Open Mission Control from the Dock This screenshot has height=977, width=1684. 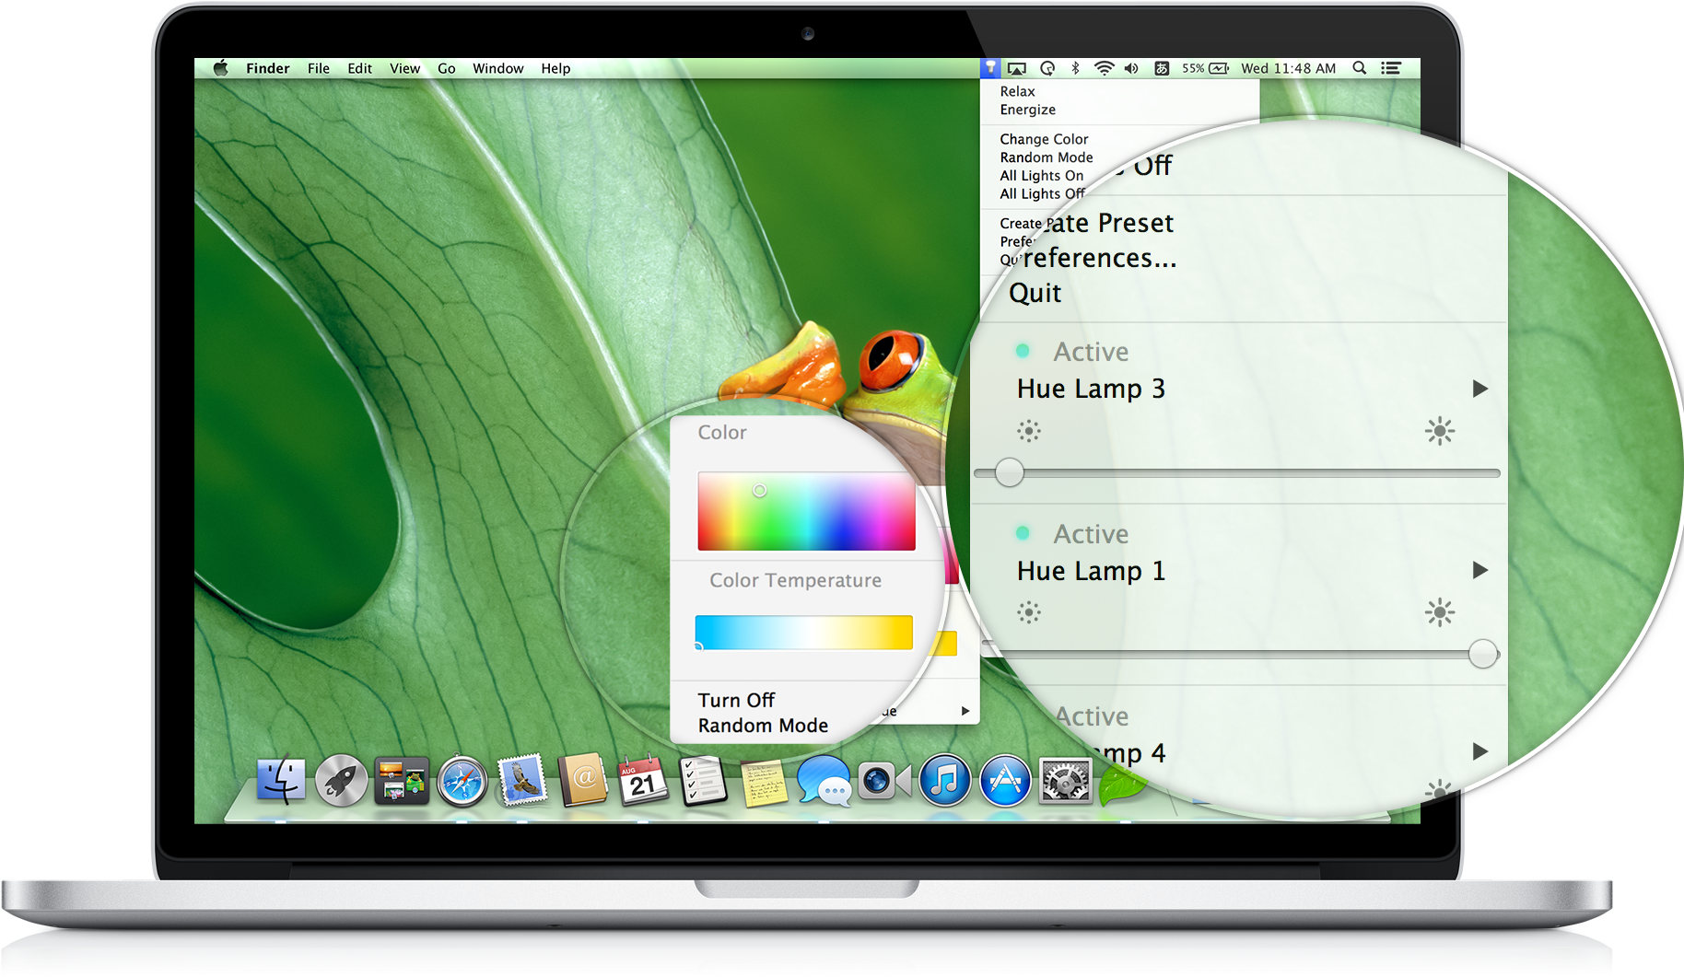coord(402,781)
